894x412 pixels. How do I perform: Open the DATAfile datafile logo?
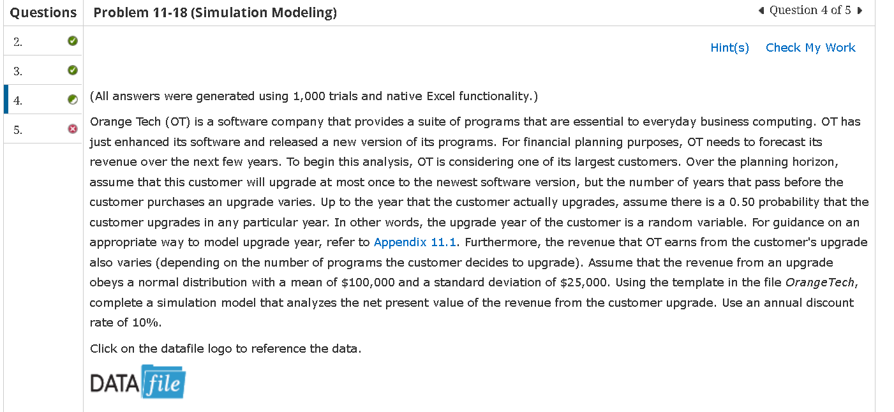[x=138, y=381]
